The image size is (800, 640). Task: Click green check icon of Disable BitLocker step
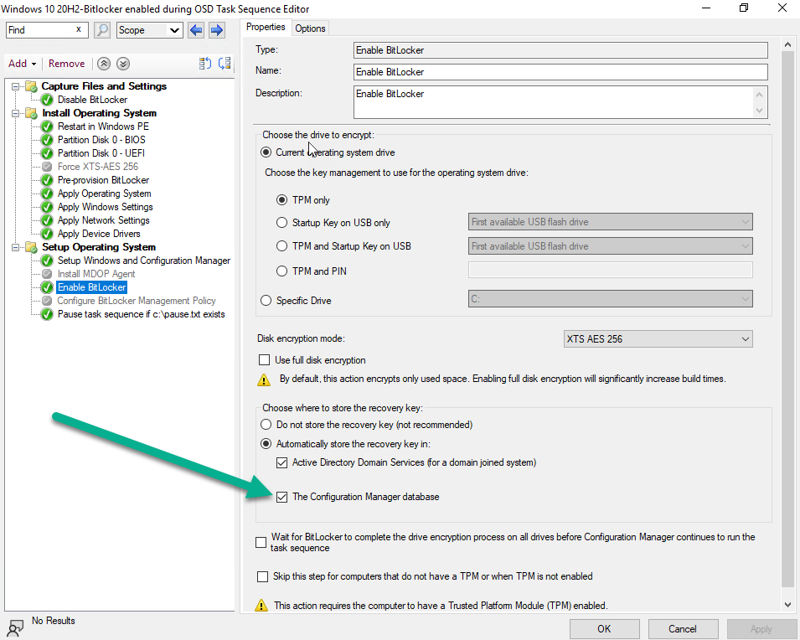point(47,100)
